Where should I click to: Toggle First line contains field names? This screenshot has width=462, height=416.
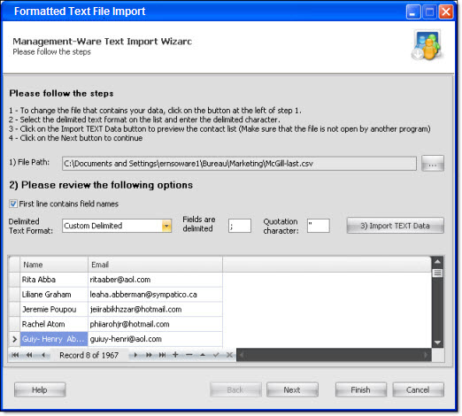point(13,204)
